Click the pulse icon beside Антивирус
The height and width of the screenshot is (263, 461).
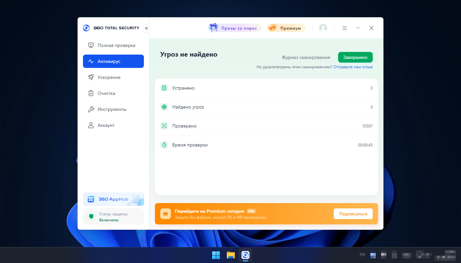point(91,61)
